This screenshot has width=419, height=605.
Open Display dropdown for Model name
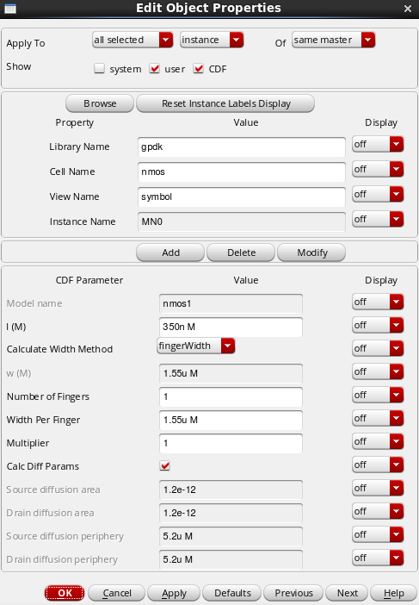[378, 302]
